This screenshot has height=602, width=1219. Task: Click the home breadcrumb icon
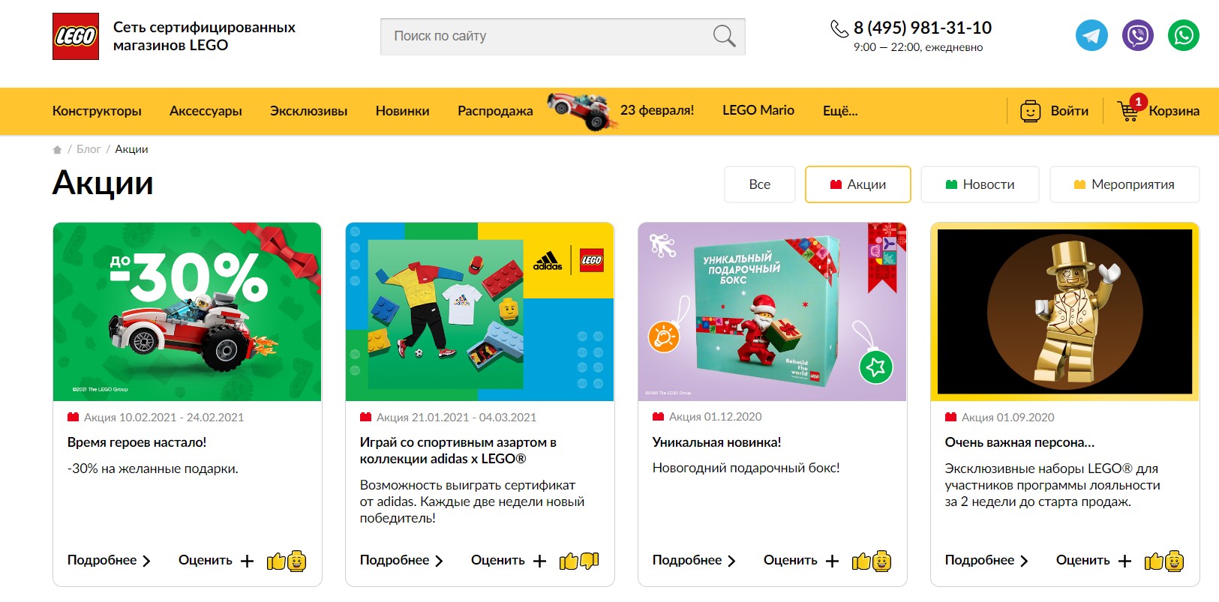point(57,149)
